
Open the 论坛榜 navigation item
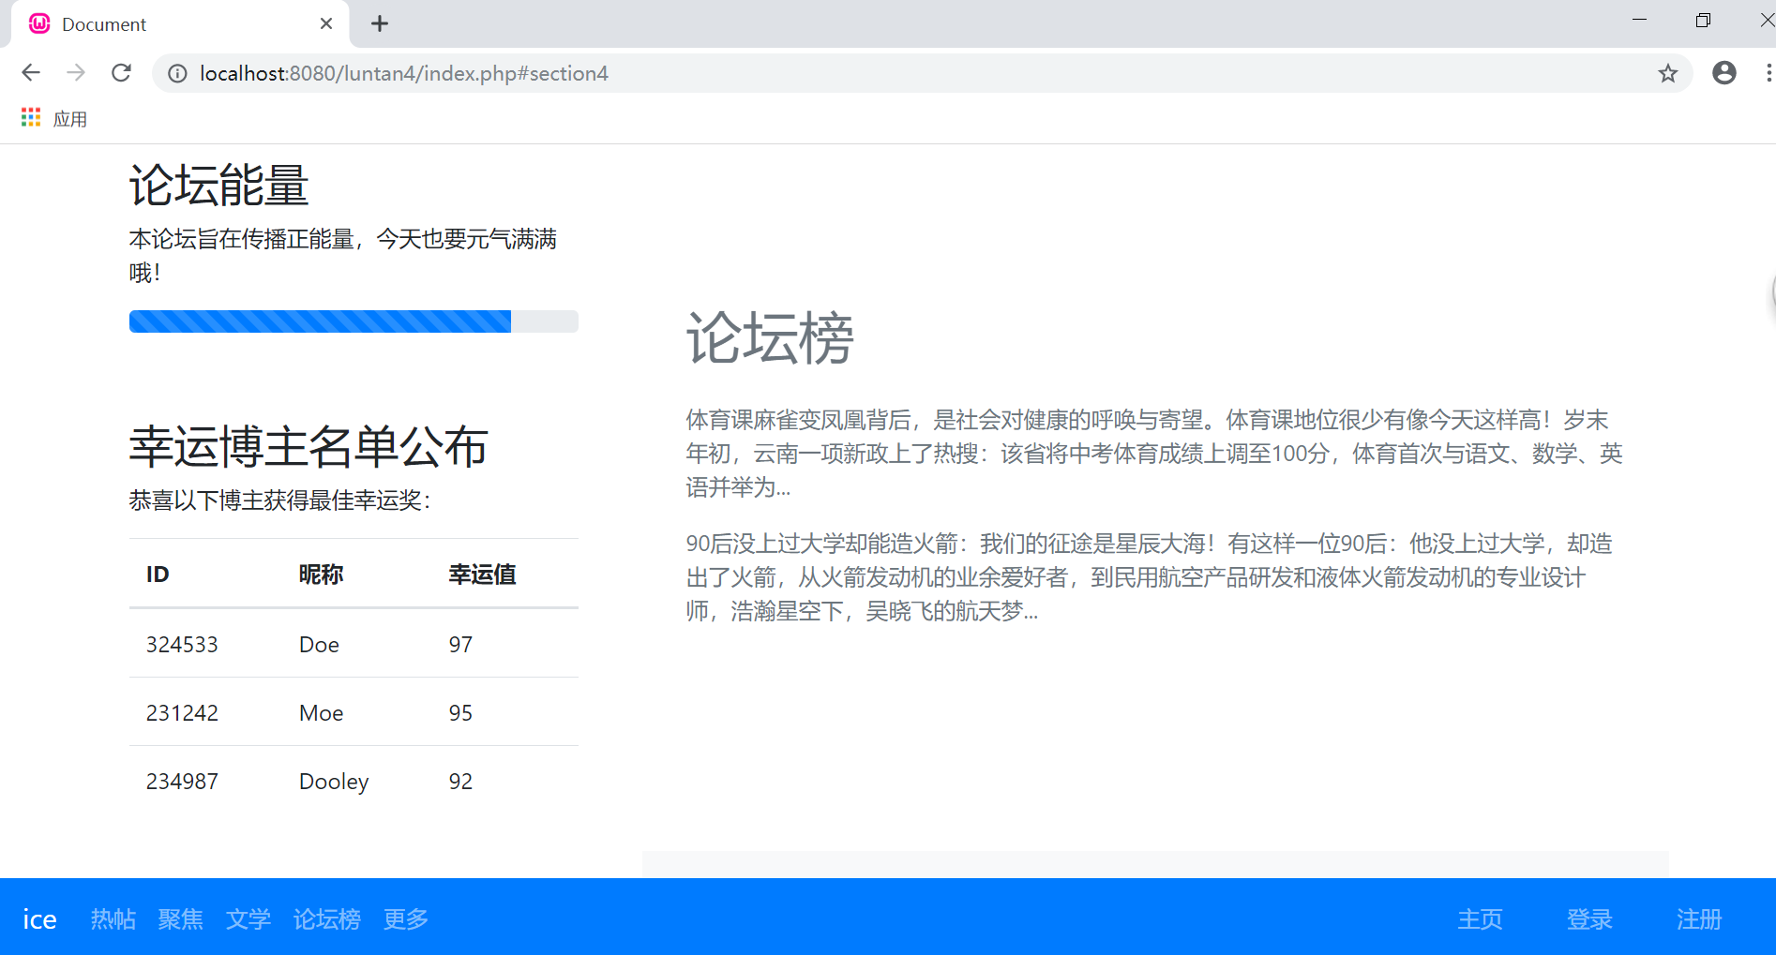pos(326,919)
